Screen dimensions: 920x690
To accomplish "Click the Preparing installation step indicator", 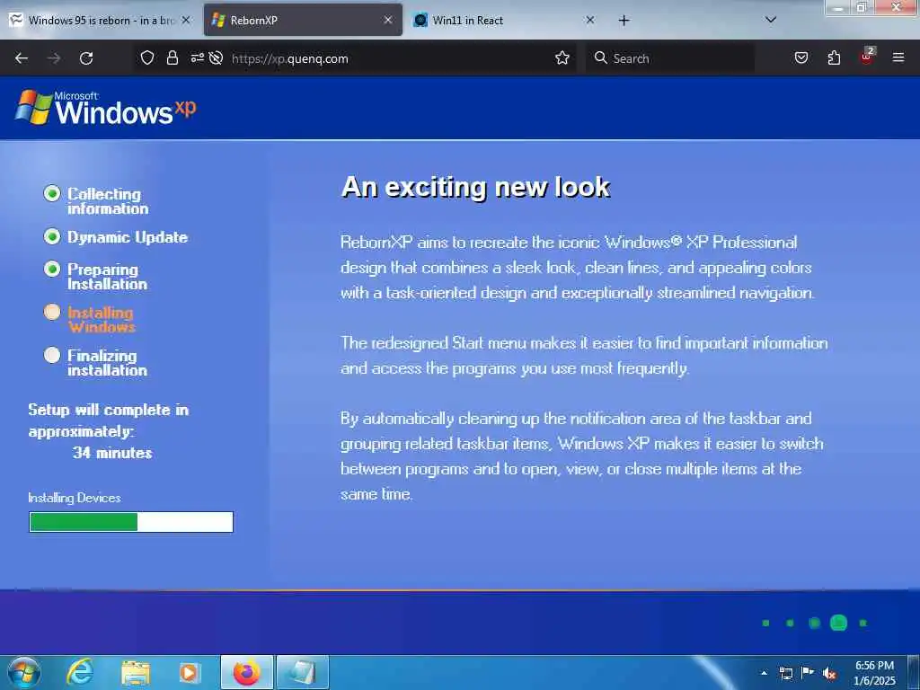I will click(52, 269).
